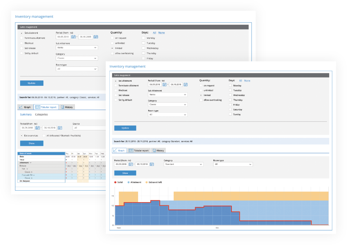347x246 pixels.
Task: Open Sub Allotment Netto dropdown in back window
Action: 77,48
